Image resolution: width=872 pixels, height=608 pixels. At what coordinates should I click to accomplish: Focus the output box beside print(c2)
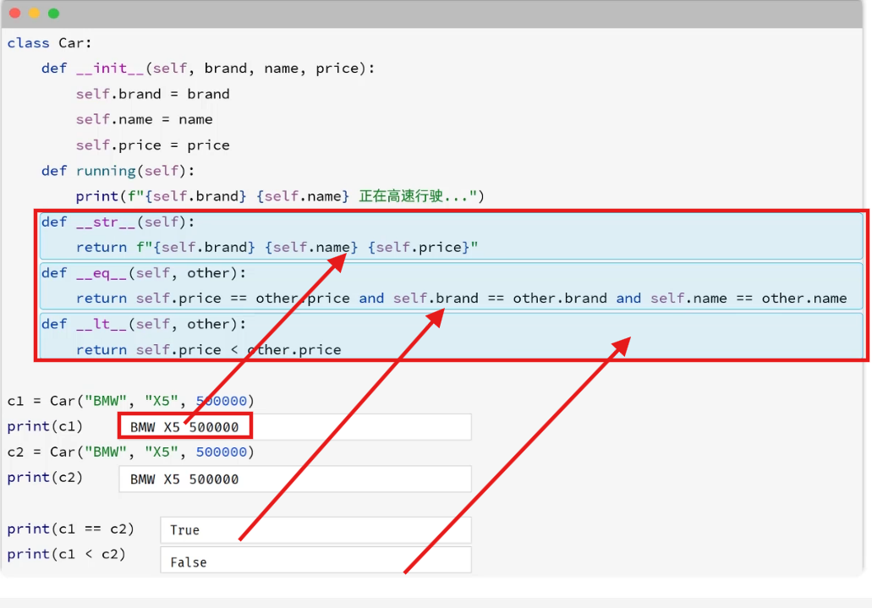(x=294, y=479)
